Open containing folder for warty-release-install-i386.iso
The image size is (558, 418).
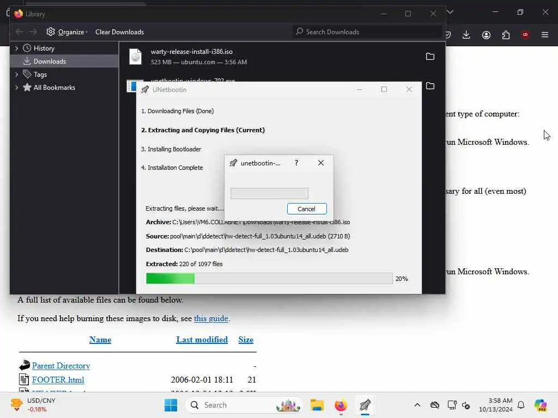(430, 57)
